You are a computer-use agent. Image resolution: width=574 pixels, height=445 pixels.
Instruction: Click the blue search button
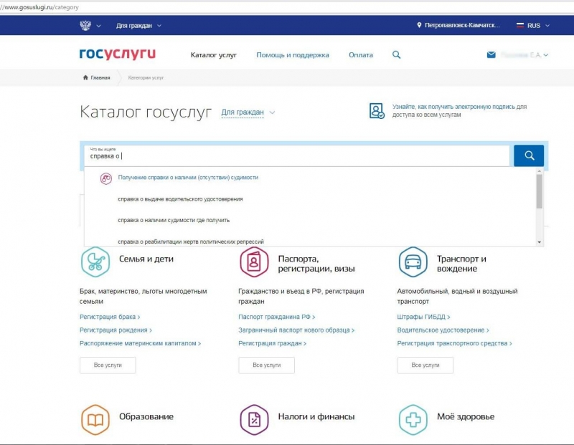529,155
